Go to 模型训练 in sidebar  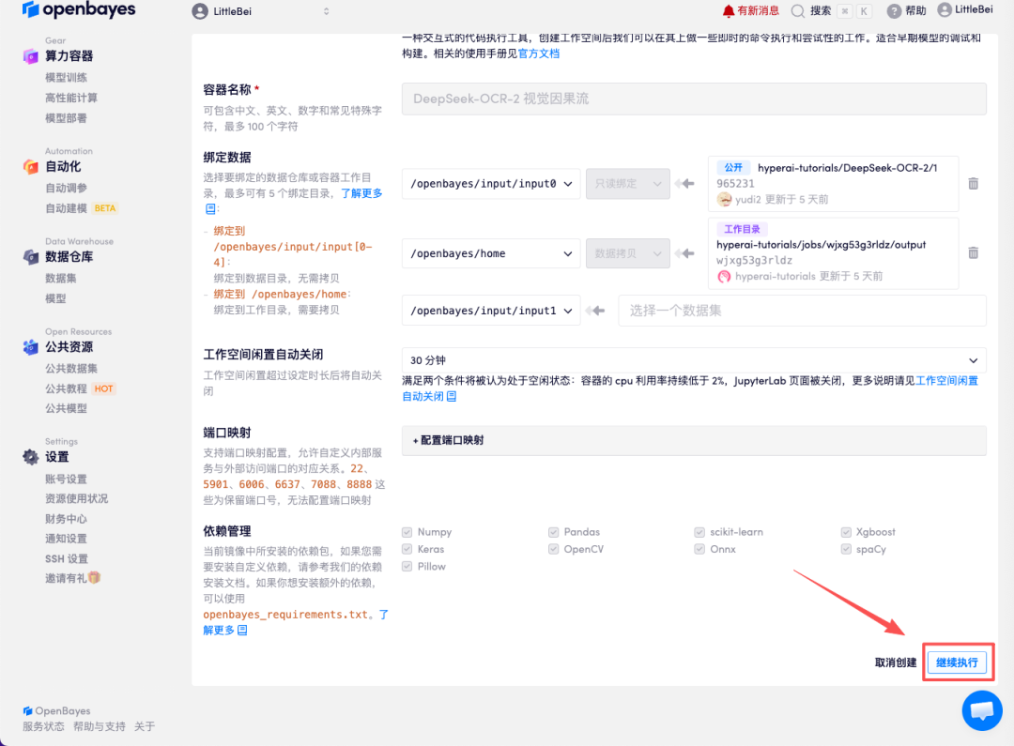click(66, 78)
